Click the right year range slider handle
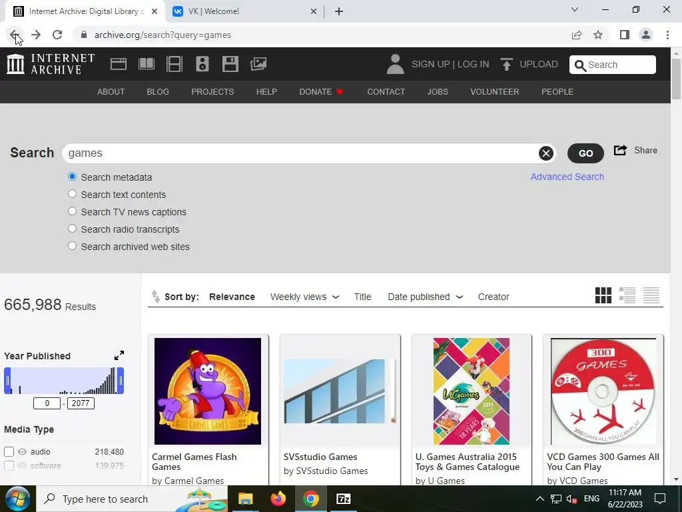This screenshot has height=512, width=682. click(x=121, y=381)
